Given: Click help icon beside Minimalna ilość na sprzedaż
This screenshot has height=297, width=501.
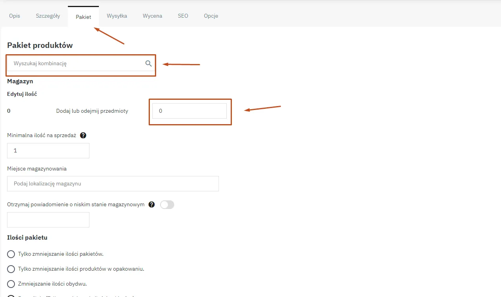Looking at the screenshot, I should 83,136.
